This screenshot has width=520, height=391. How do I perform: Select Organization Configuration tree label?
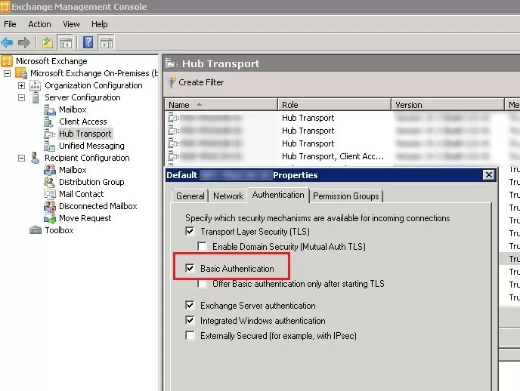(94, 85)
